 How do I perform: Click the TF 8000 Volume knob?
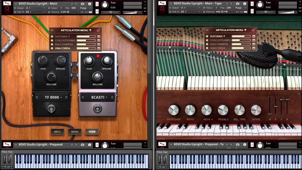51,77
